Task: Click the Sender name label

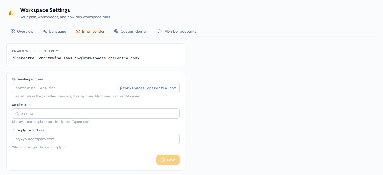Action: [x=22, y=105]
